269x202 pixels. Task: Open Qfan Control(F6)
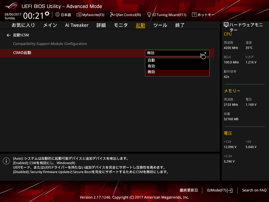[x=125, y=15]
